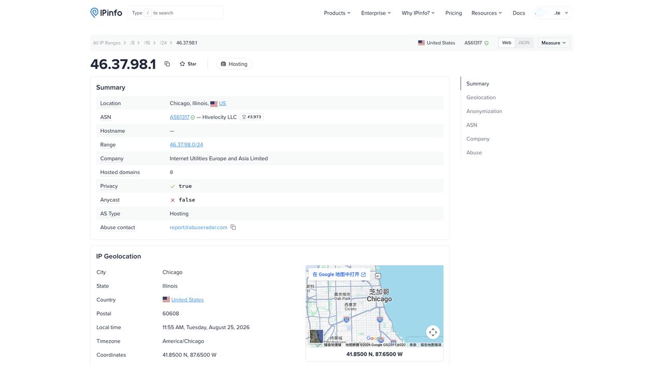Click the green check next to Privacy true
Viewport: 663px width, 366px height.
click(x=172, y=186)
